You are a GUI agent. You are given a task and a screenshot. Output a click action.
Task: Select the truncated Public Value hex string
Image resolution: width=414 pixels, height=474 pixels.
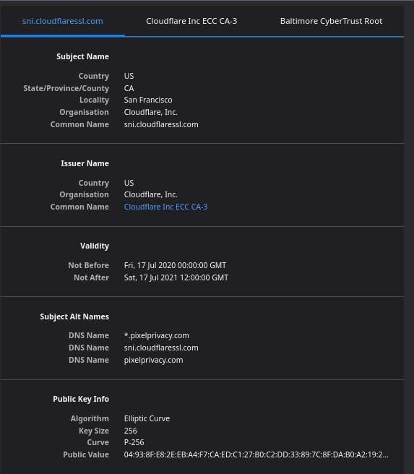click(x=256, y=454)
